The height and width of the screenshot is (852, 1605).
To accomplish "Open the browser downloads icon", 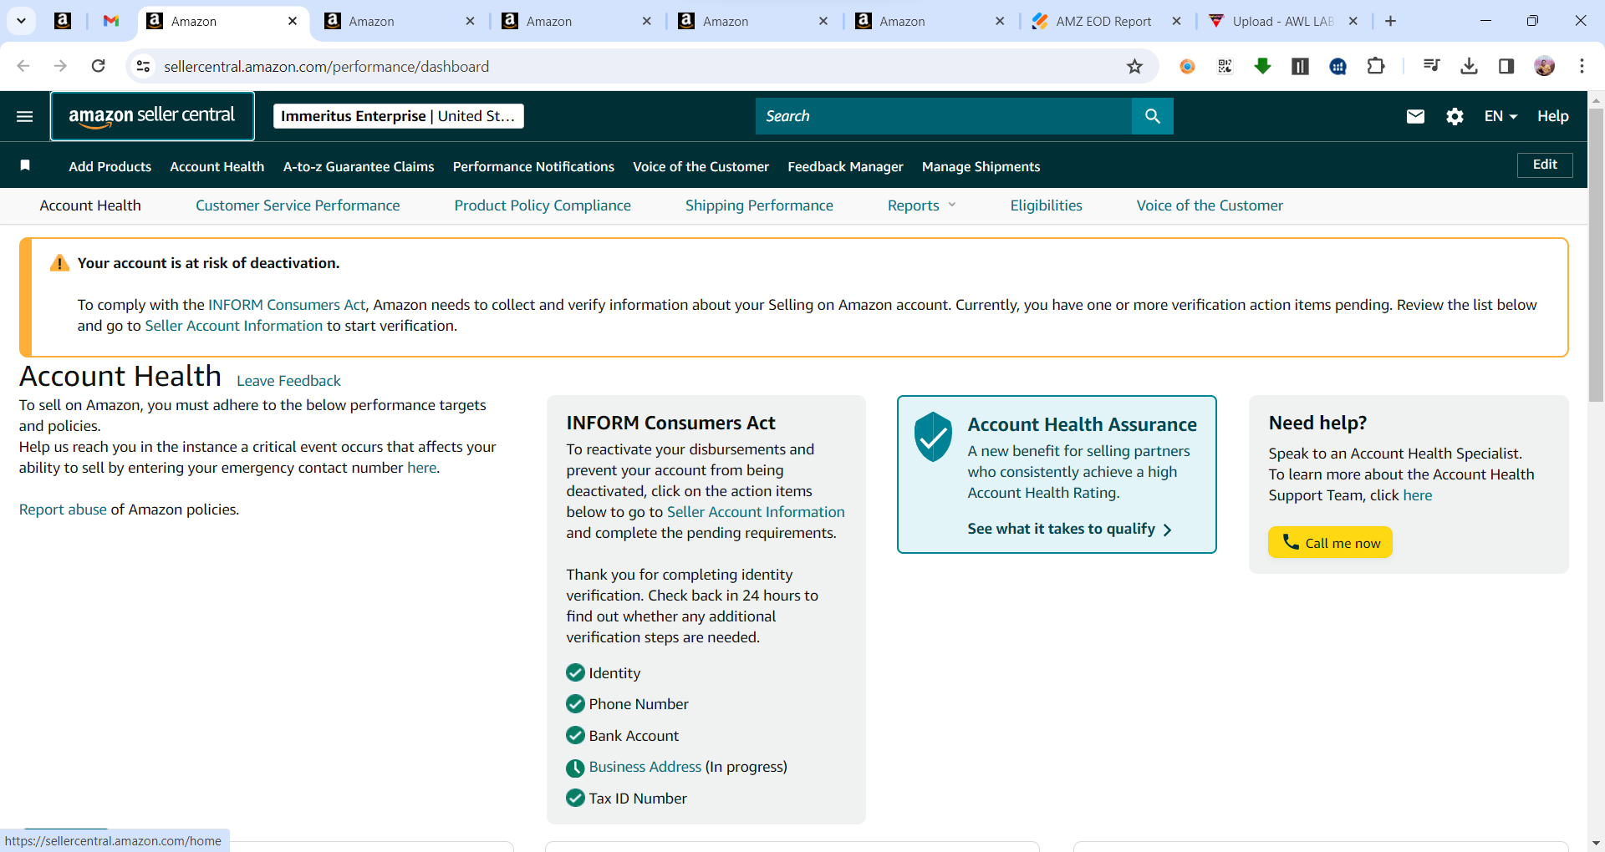I will coord(1469,66).
